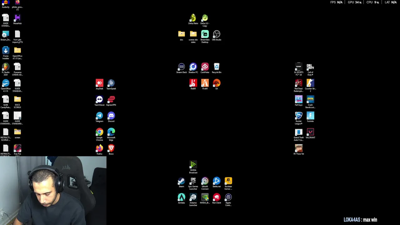The height and width of the screenshot is (225, 400).
Task: Open Epic Games Launcher shortcut
Action: pyautogui.click(x=193, y=183)
